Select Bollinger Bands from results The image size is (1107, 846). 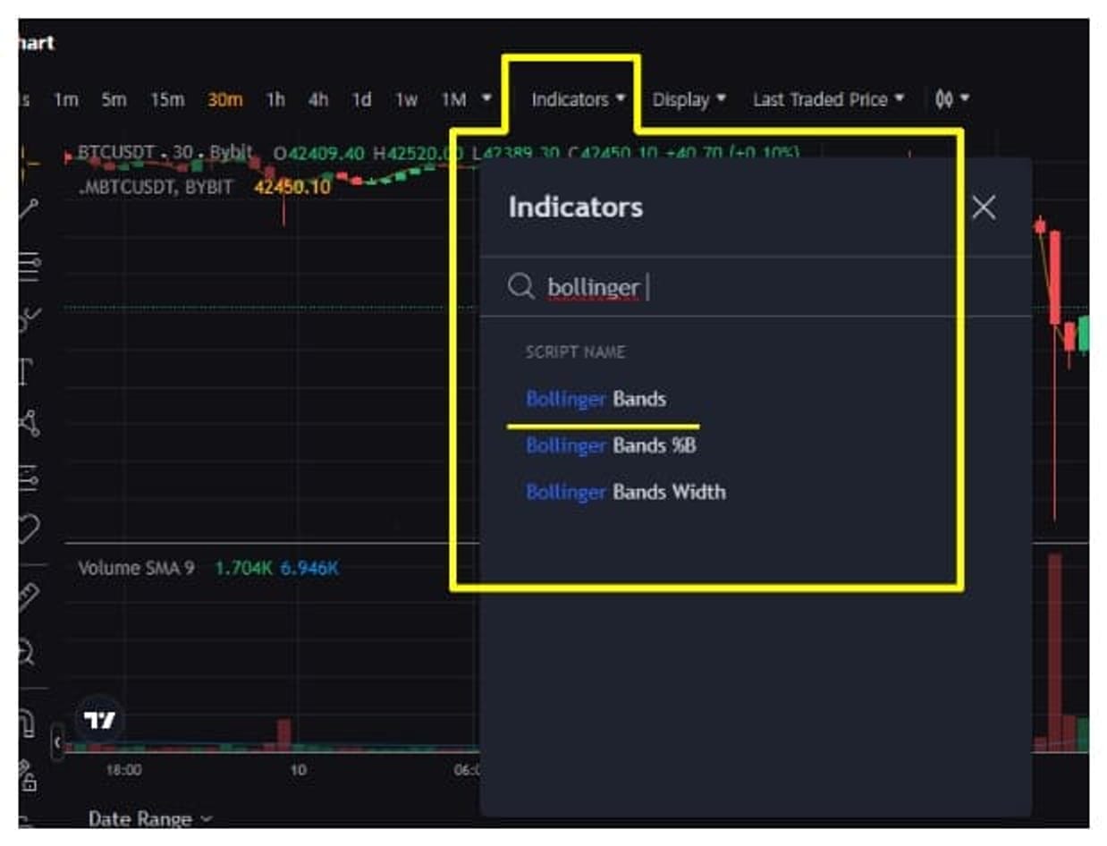[x=596, y=399]
